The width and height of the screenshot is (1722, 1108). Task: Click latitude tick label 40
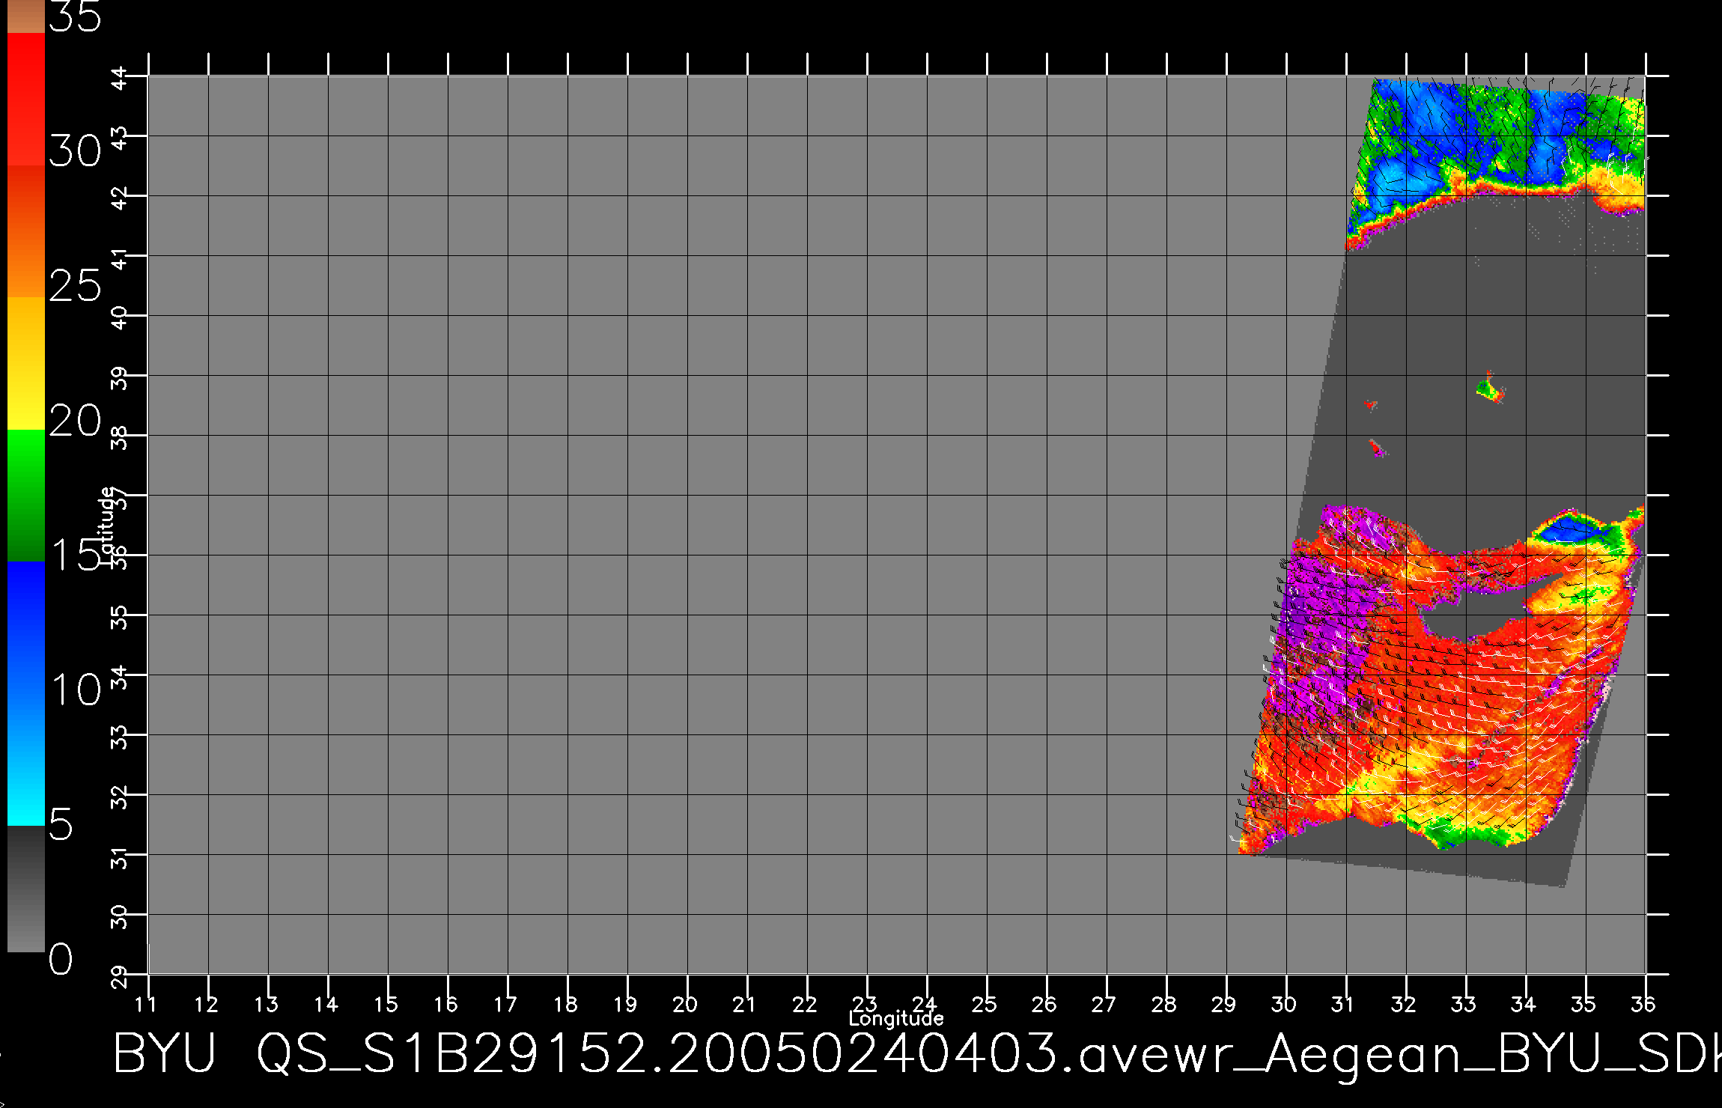[x=119, y=317]
